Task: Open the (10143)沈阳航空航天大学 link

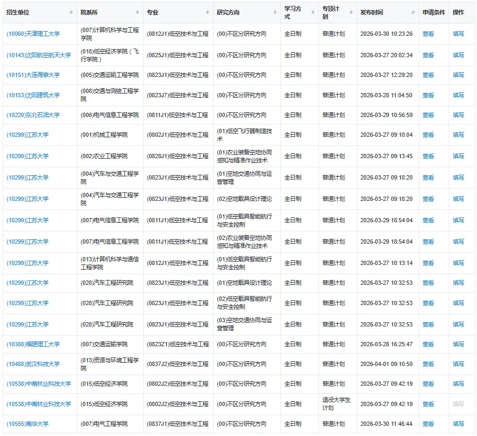Action: click(x=38, y=55)
